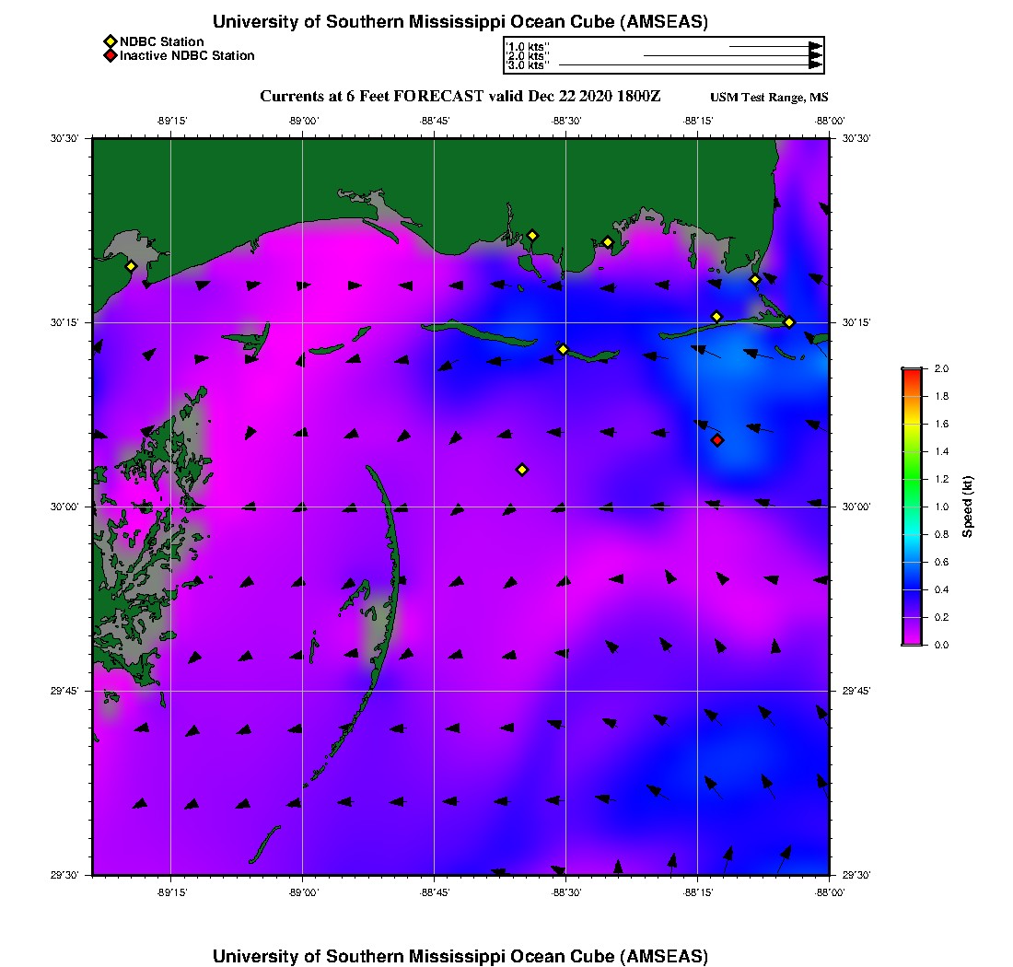Click the yellow diamond in the NDBC Station legend
This screenshot has height=967, width=1013.
(x=110, y=41)
